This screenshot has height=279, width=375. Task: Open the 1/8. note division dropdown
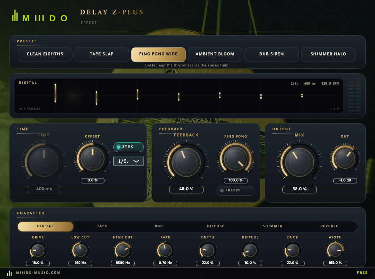coord(129,161)
